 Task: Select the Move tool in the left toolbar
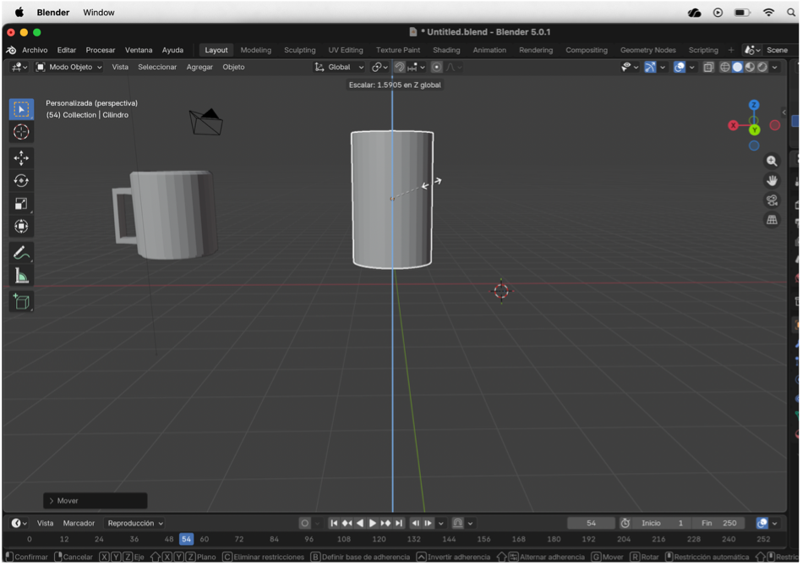coord(22,158)
